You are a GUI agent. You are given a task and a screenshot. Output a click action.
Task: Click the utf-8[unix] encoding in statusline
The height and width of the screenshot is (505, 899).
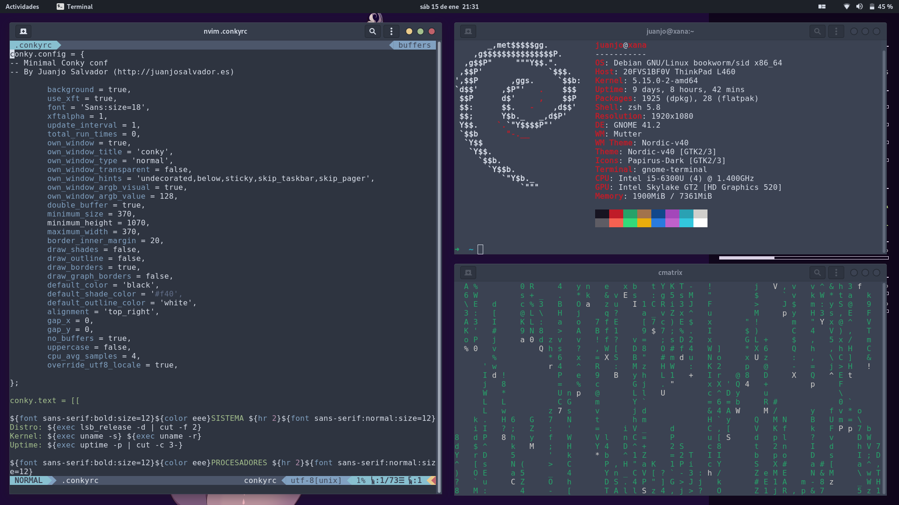click(x=316, y=481)
